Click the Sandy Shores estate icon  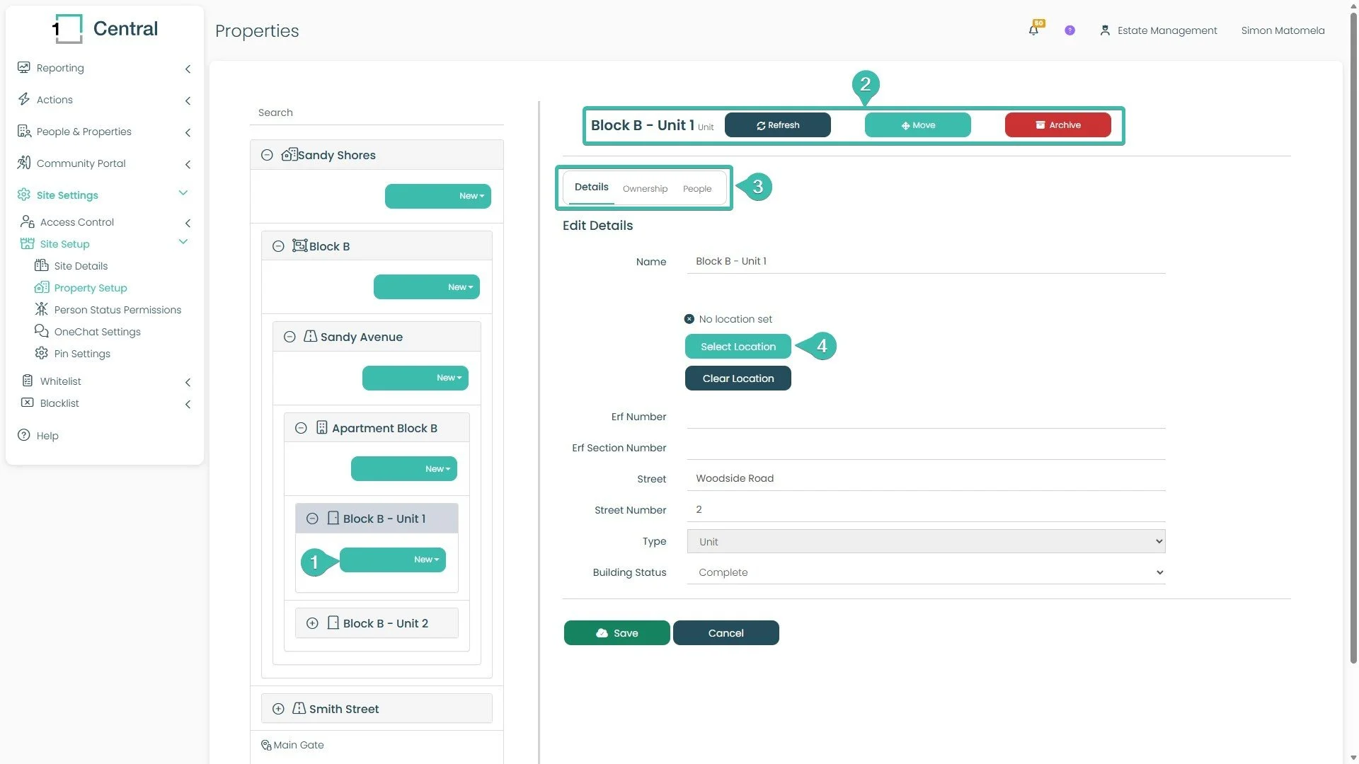pyautogui.click(x=289, y=154)
